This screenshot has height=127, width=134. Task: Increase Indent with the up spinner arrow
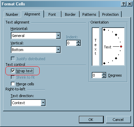(78, 42)
